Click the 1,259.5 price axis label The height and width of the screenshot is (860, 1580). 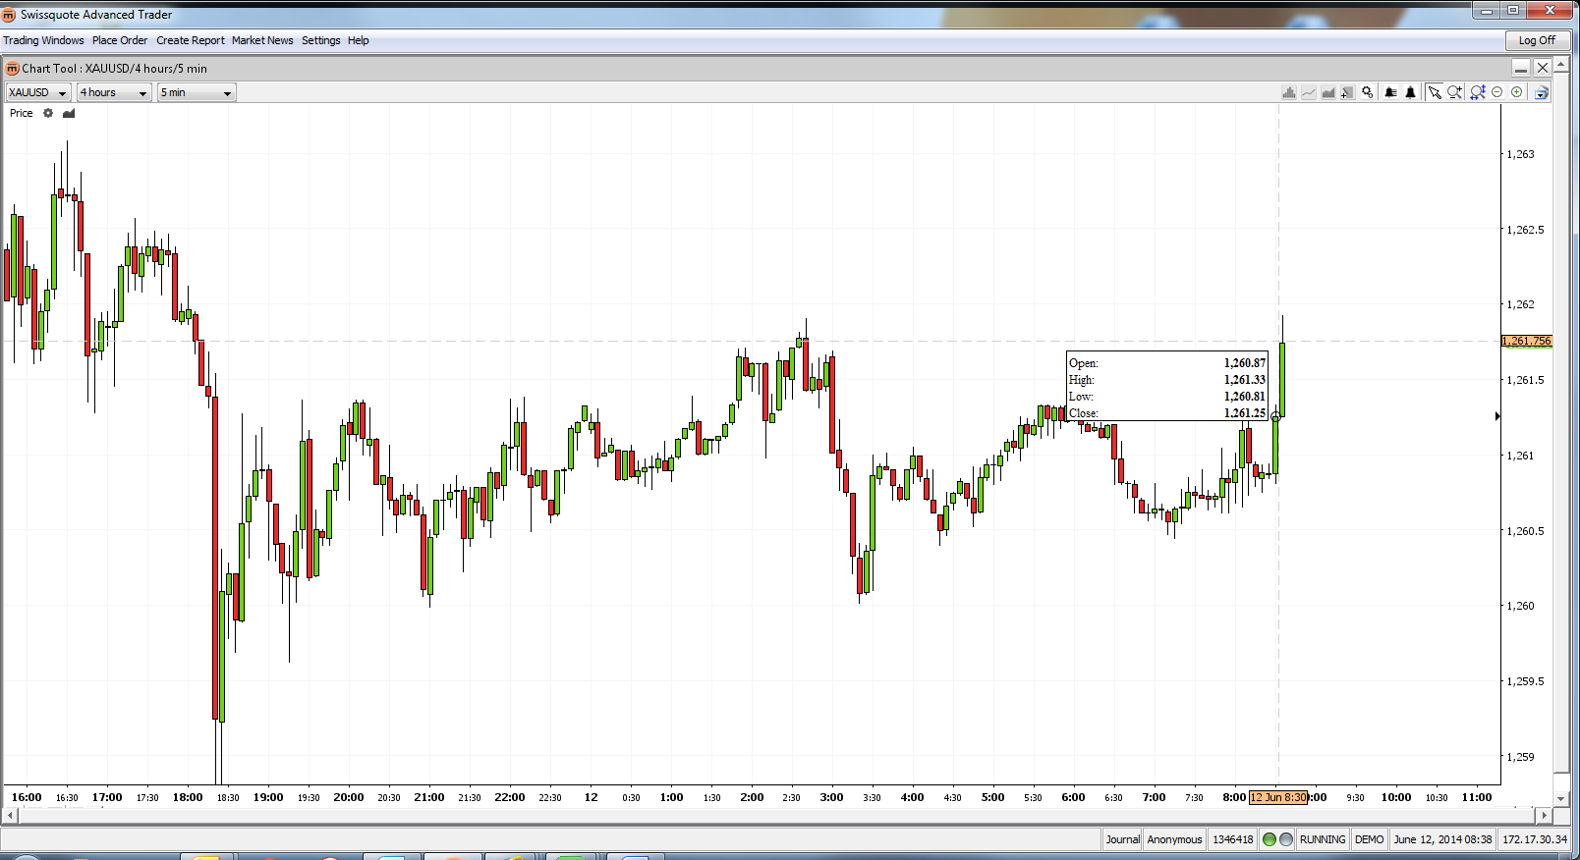[1525, 681]
